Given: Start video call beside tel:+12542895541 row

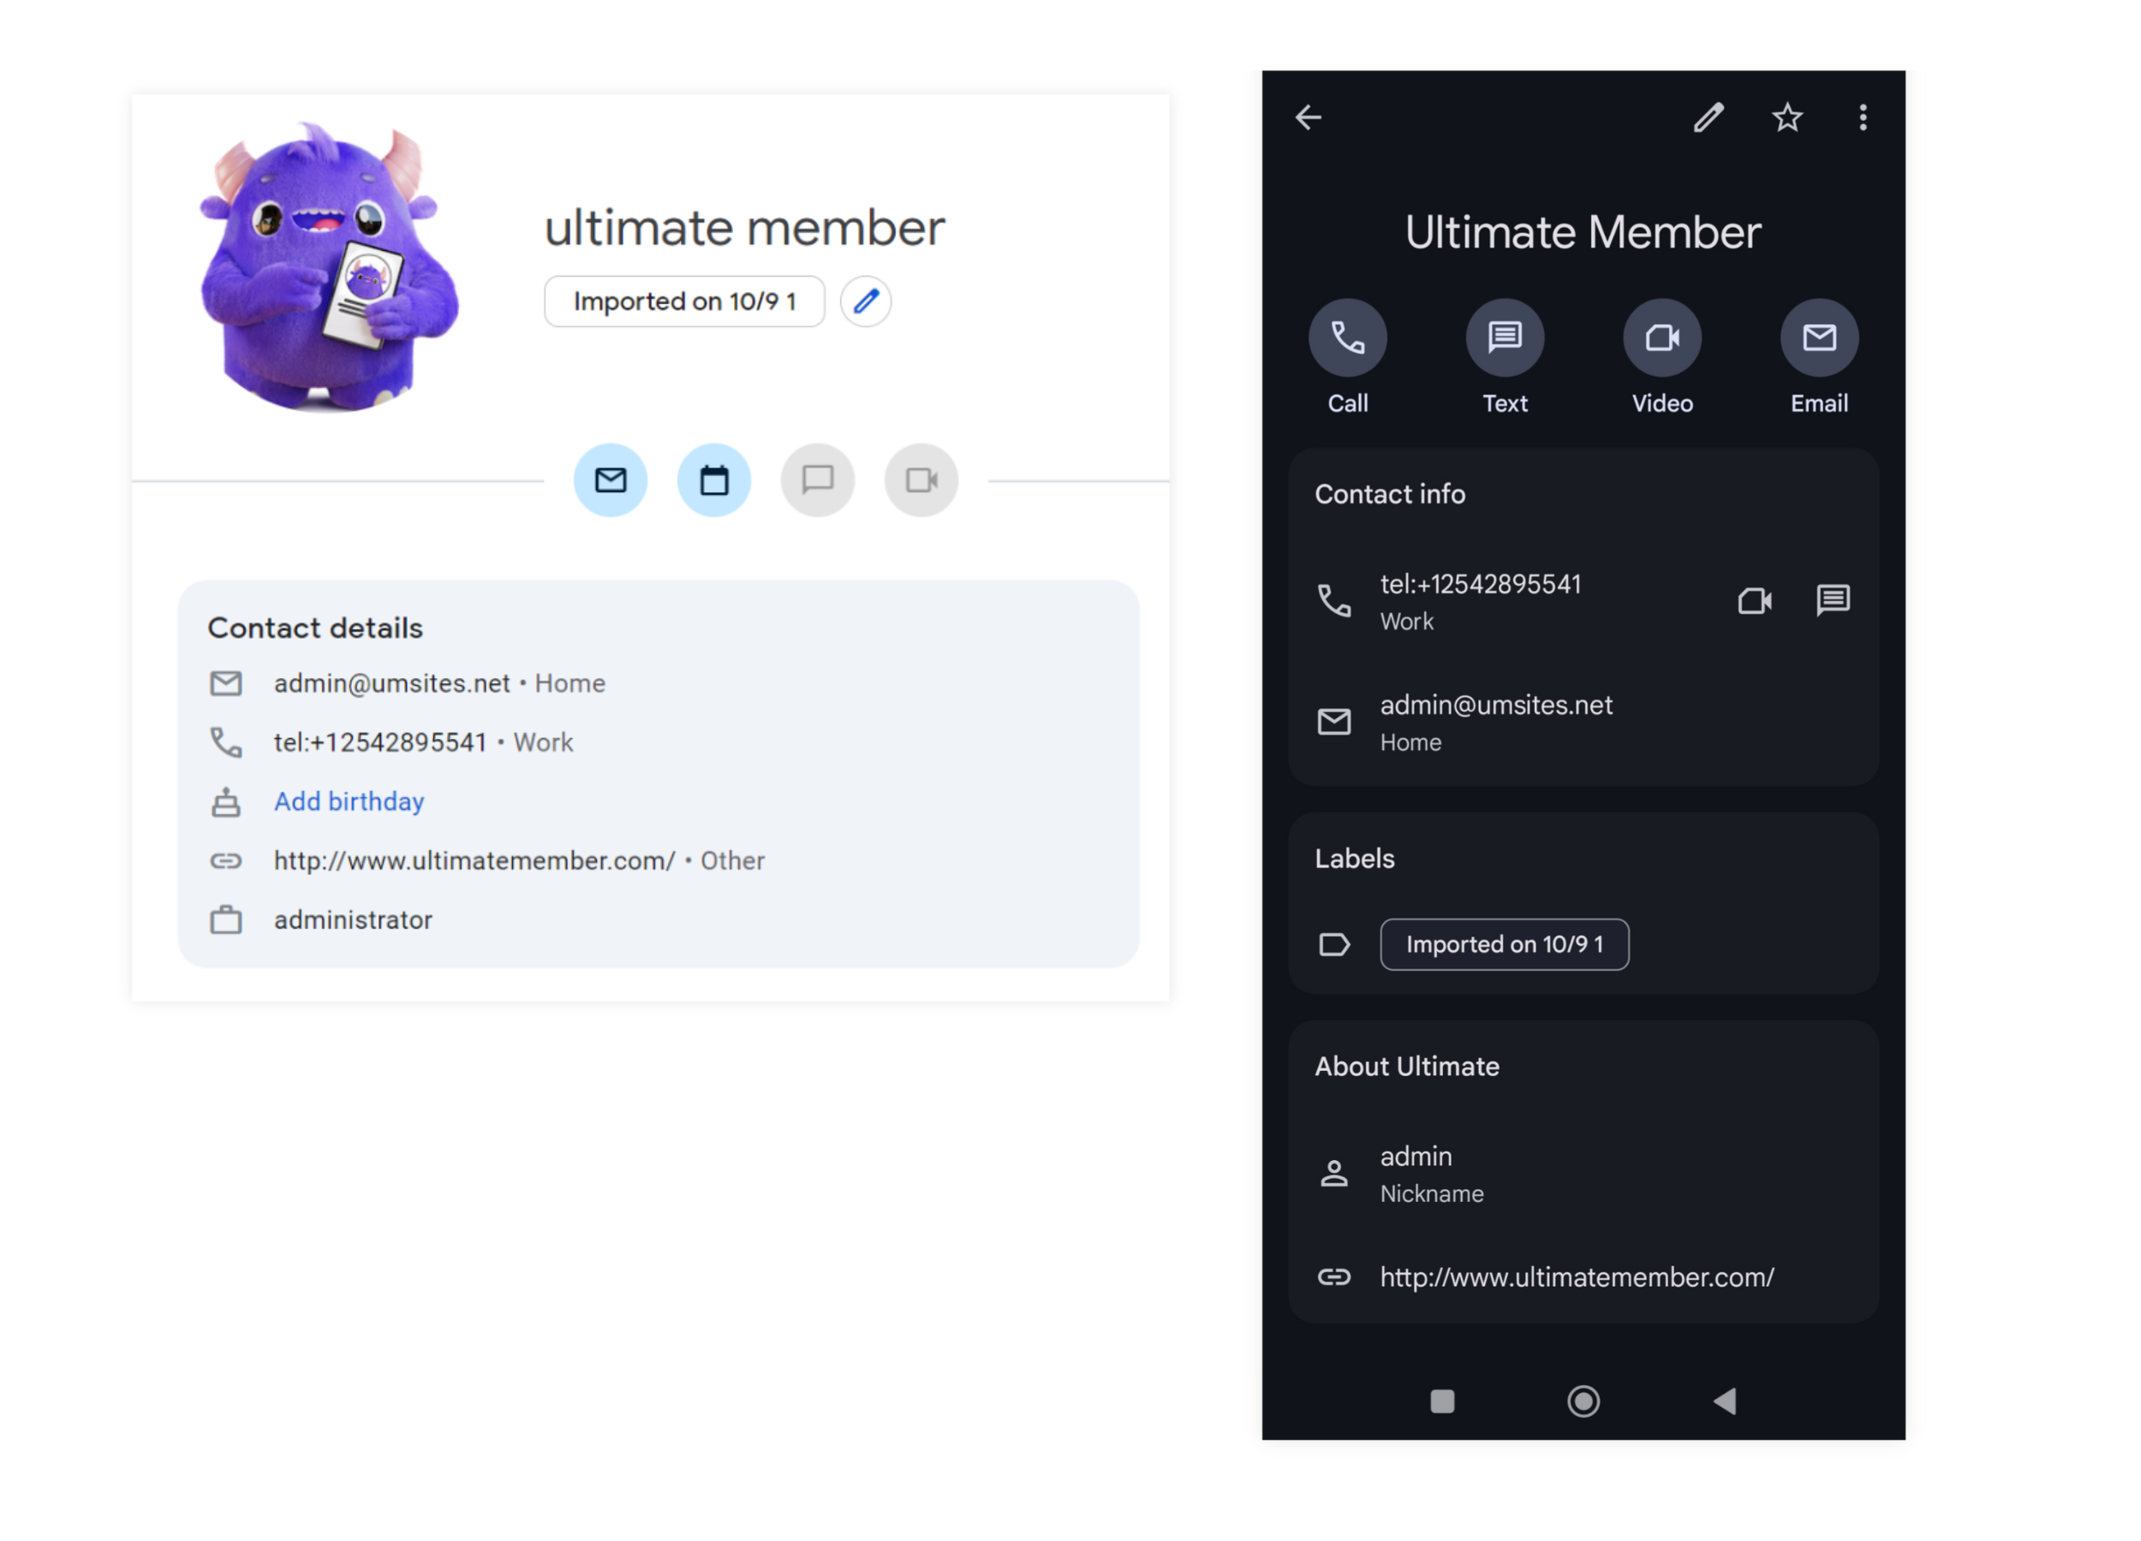Looking at the screenshot, I should (1754, 601).
